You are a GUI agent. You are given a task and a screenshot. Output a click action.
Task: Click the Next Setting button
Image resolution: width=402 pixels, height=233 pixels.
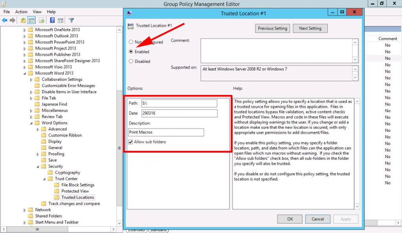click(310, 28)
